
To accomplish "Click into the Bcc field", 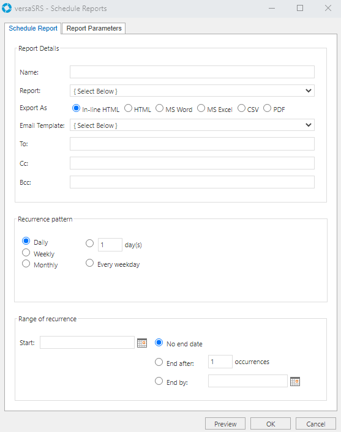I will tap(192, 182).
